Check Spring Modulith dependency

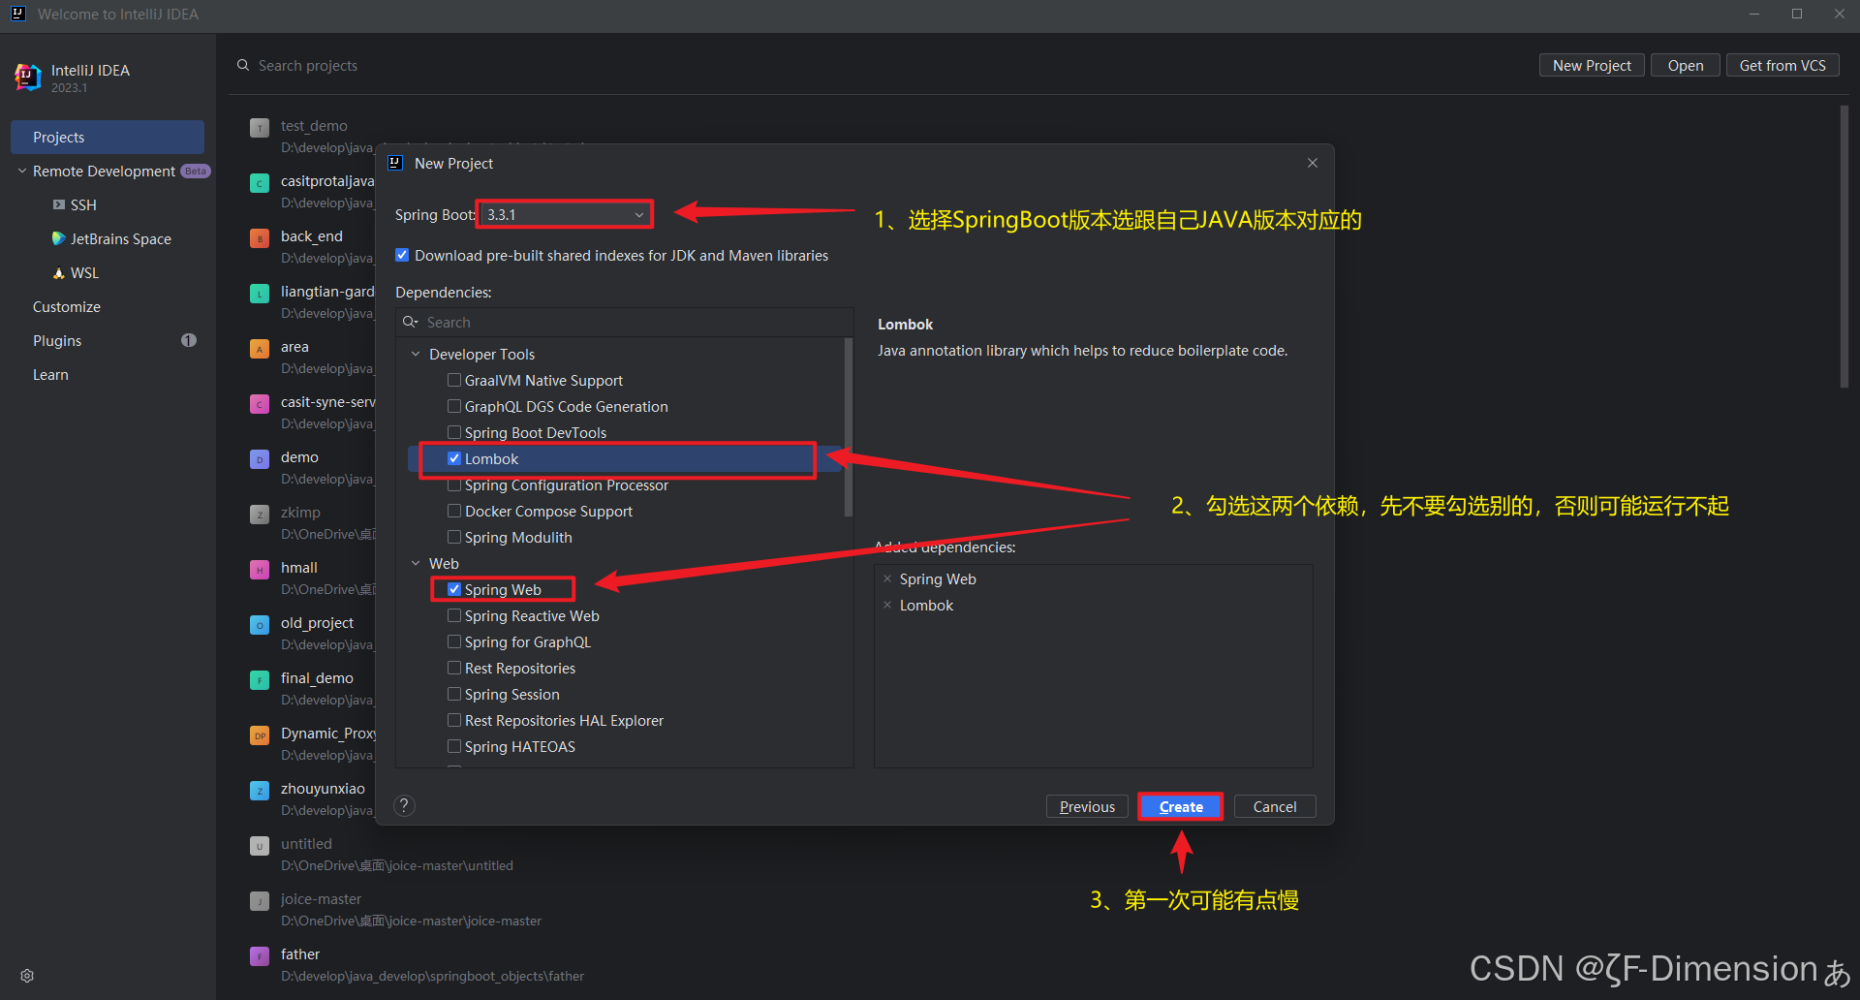coord(454,537)
